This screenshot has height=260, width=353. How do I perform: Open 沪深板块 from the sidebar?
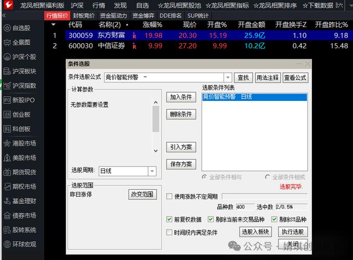[20, 71]
